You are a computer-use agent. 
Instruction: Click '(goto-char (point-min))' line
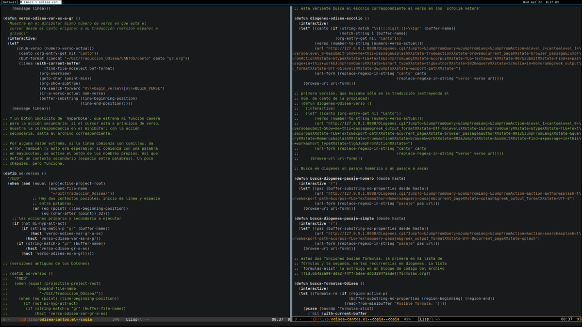pyautogui.click(x=66, y=78)
